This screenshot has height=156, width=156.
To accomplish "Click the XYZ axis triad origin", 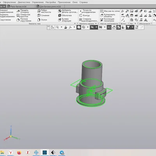I will point(11,136).
